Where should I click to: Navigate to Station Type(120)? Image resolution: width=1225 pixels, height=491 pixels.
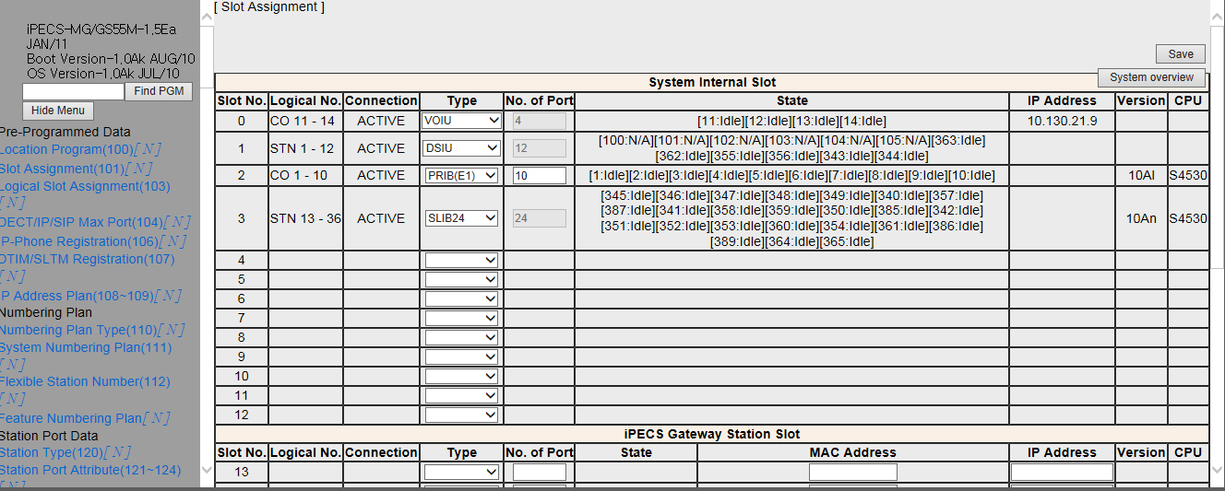coord(50,452)
